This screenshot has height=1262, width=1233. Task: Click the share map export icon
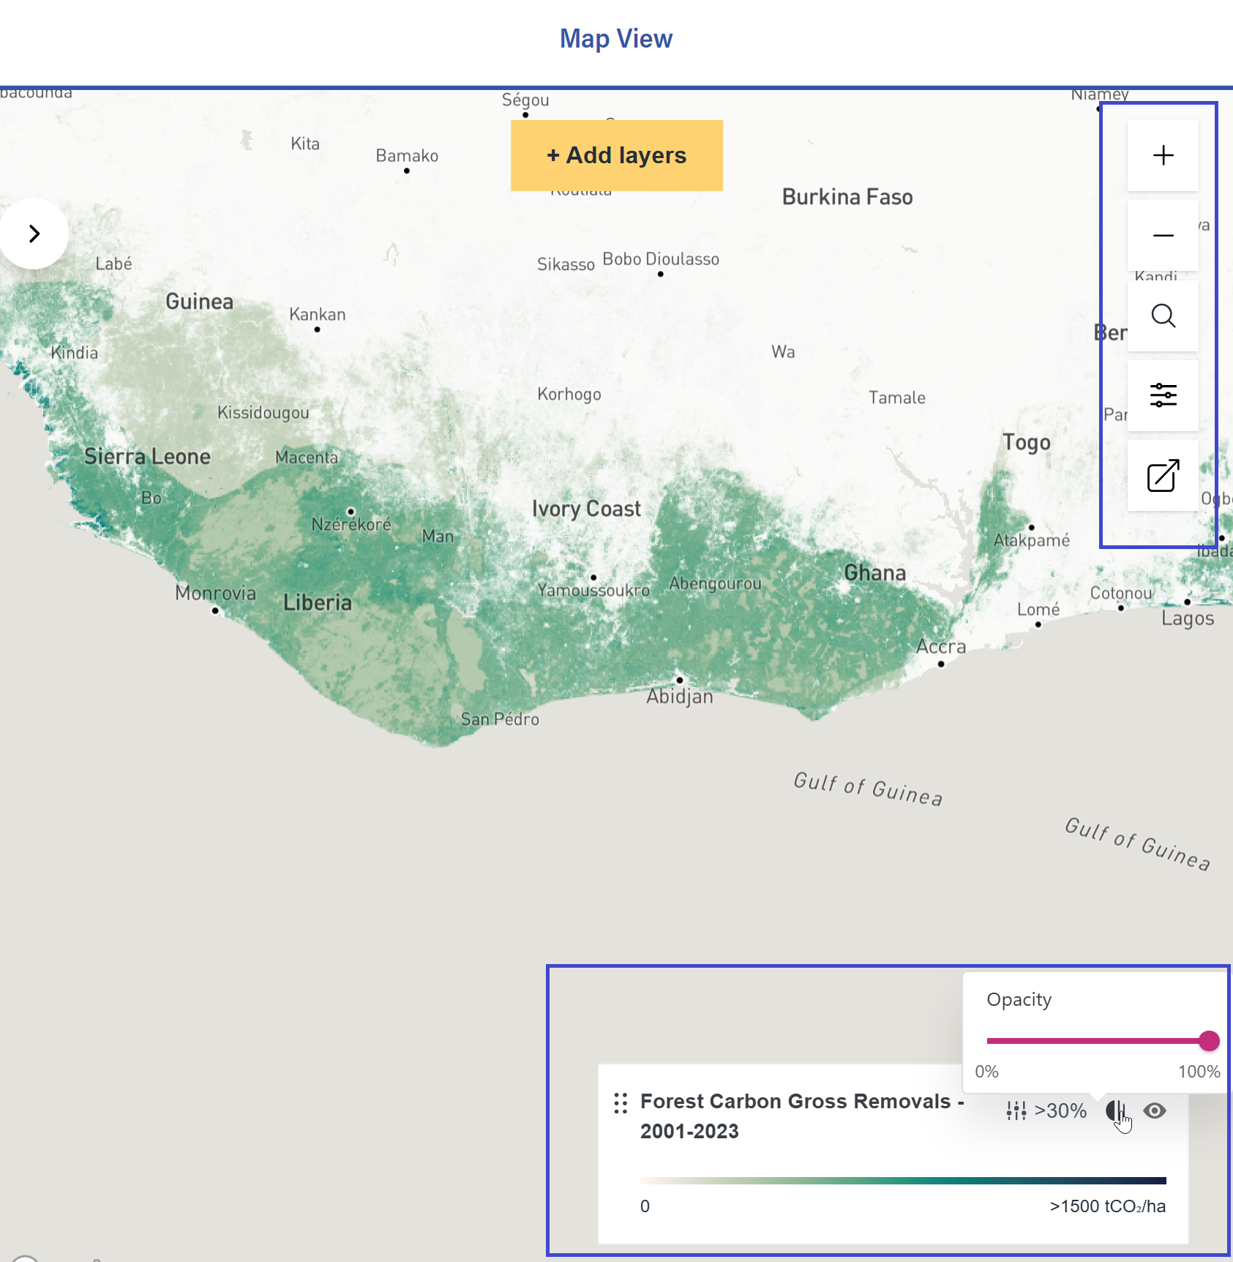point(1163,476)
